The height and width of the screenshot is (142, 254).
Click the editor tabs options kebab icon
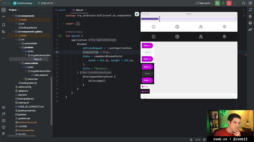click(x=244, y=10)
